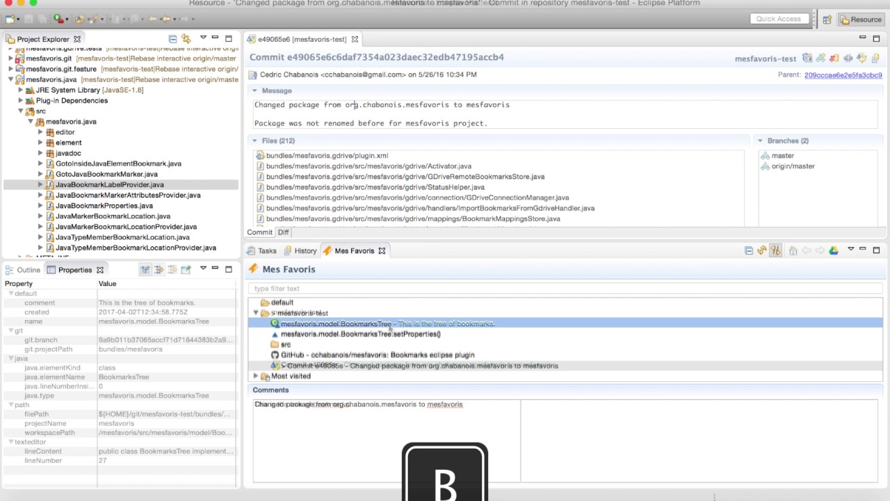This screenshot has width=890, height=501.
Task: Switch to the Commit page tab
Action: pyautogui.click(x=259, y=232)
